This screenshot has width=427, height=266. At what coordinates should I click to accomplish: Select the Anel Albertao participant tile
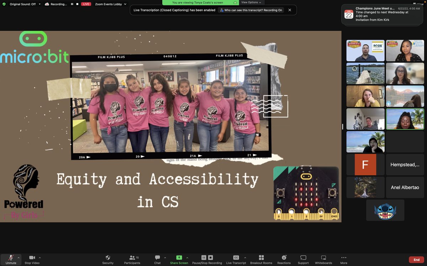click(405, 187)
